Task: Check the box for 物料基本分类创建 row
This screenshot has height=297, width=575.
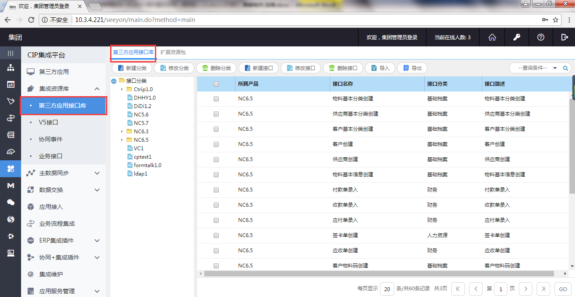Action: coord(216,99)
